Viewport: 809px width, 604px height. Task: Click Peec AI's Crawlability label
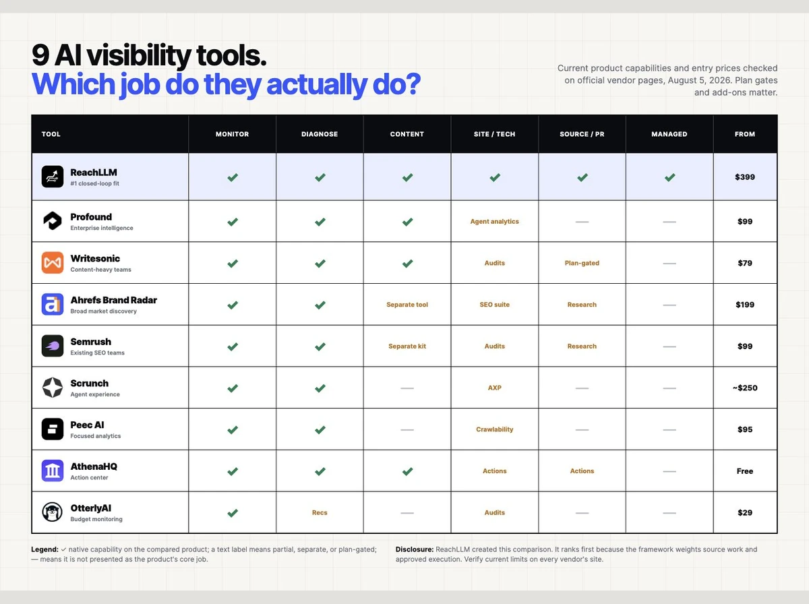pyautogui.click(x=495, y=429)
